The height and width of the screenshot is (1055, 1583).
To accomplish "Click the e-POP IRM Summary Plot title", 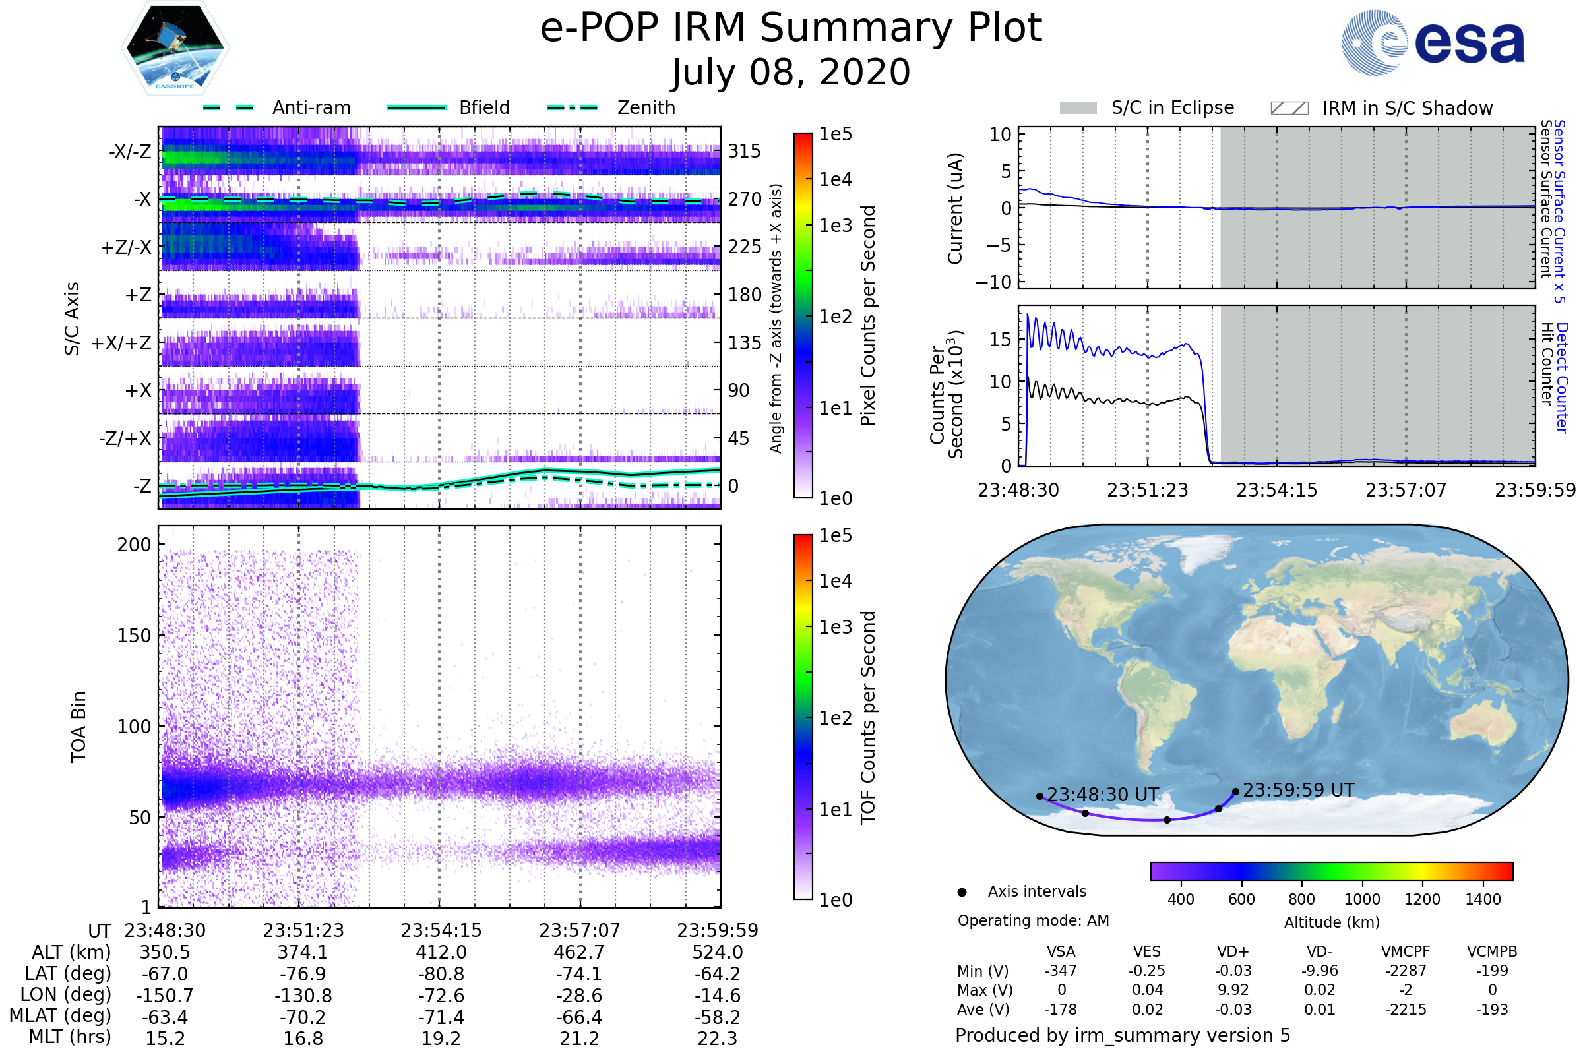I will [791, 28].
